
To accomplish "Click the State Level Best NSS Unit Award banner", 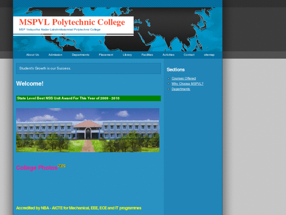I will pos(89,98).
